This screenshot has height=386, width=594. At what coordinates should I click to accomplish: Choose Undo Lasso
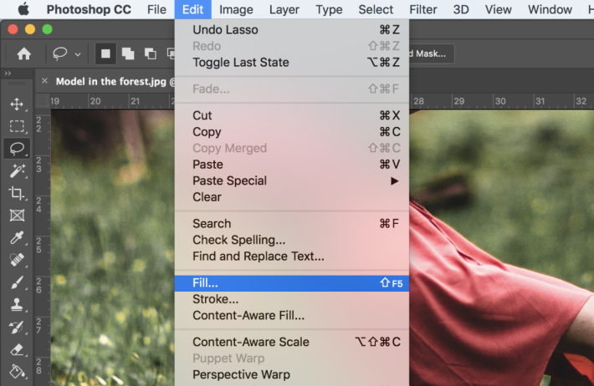pyautogui.click(x=292, y=29)
